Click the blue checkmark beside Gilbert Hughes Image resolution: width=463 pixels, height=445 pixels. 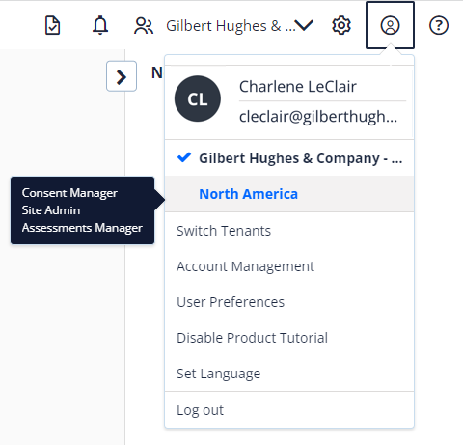coord(184,157)
